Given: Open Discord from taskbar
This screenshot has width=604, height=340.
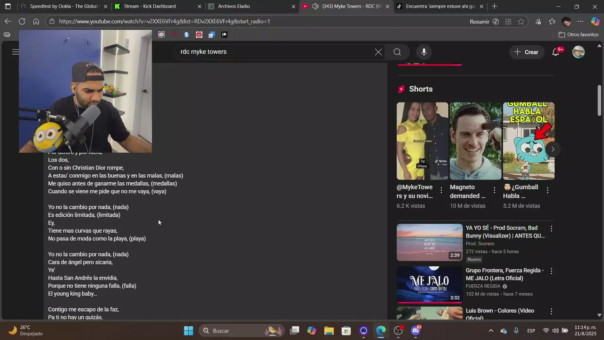Looking at the screenshot, I should tap(416, 331).
